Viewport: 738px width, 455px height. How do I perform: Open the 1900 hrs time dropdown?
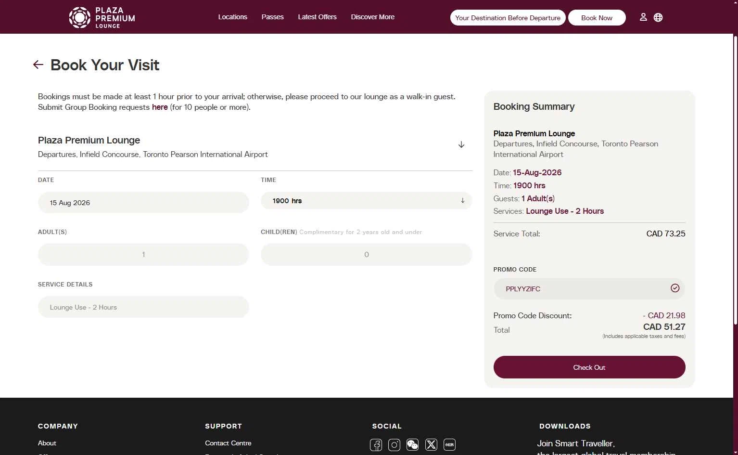coord(366,201)
